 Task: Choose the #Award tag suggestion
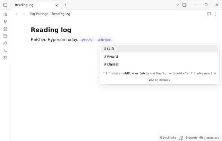[160, 56]
